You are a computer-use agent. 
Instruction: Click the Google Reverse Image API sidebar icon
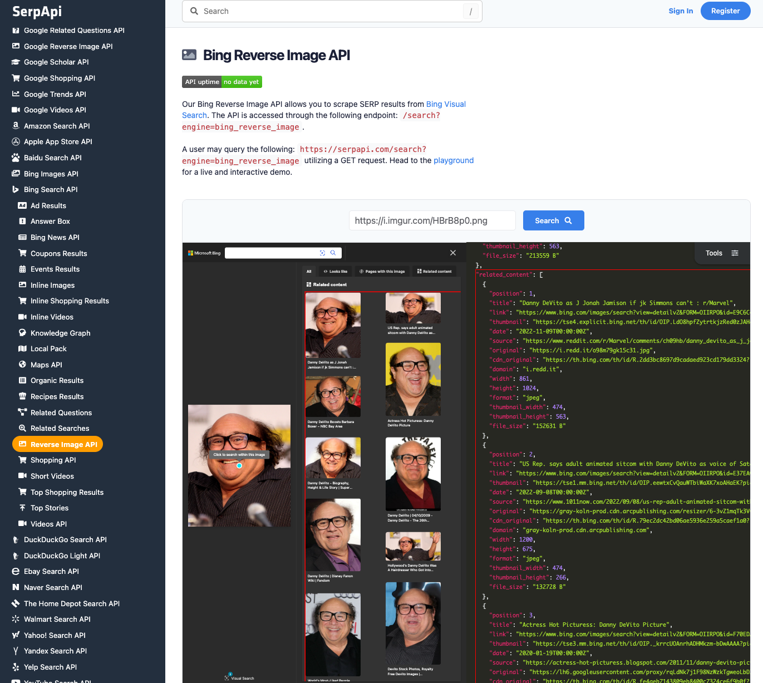tap(16, 46)
